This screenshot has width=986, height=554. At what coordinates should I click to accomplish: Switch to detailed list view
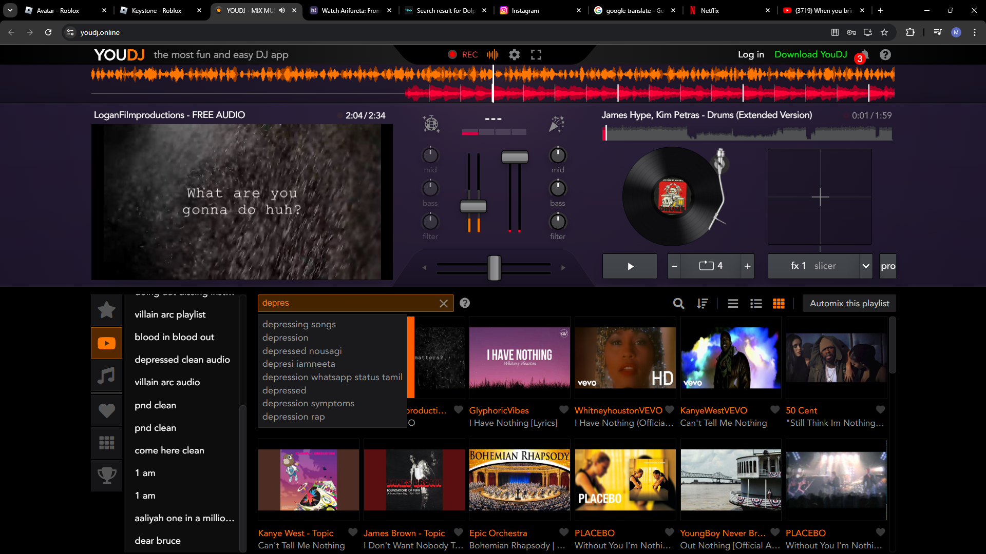coord(756,304)
